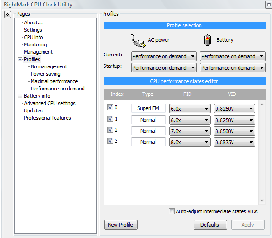Open VID dropdown for index 0
Image resolution: width=272 pixels, height=238 pixels.
(x=234, y=109)
